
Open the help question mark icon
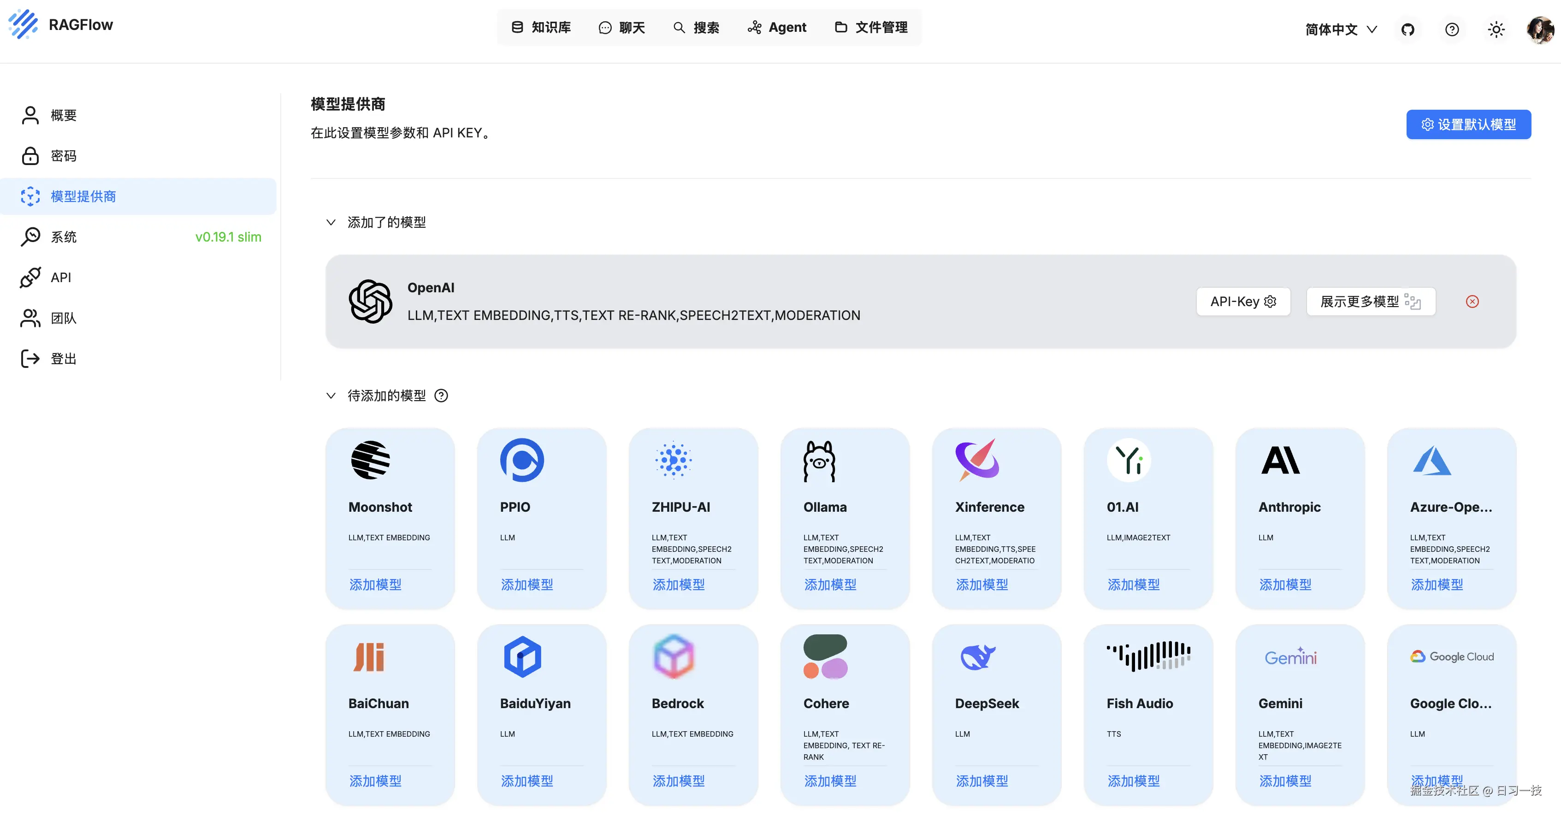tap(1451, 29)
